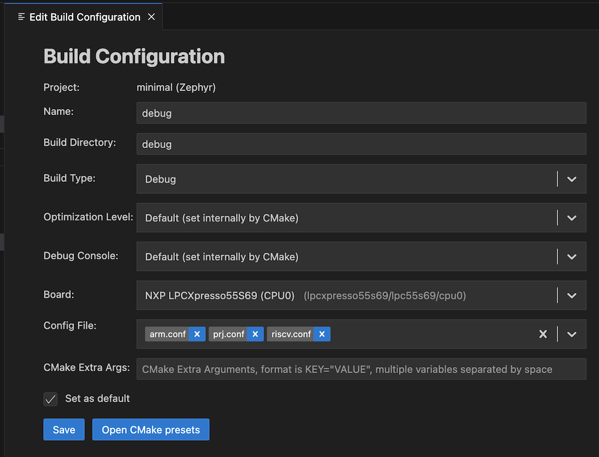Clear all selected config files
The image size is (599, 457).
(543, 334)
